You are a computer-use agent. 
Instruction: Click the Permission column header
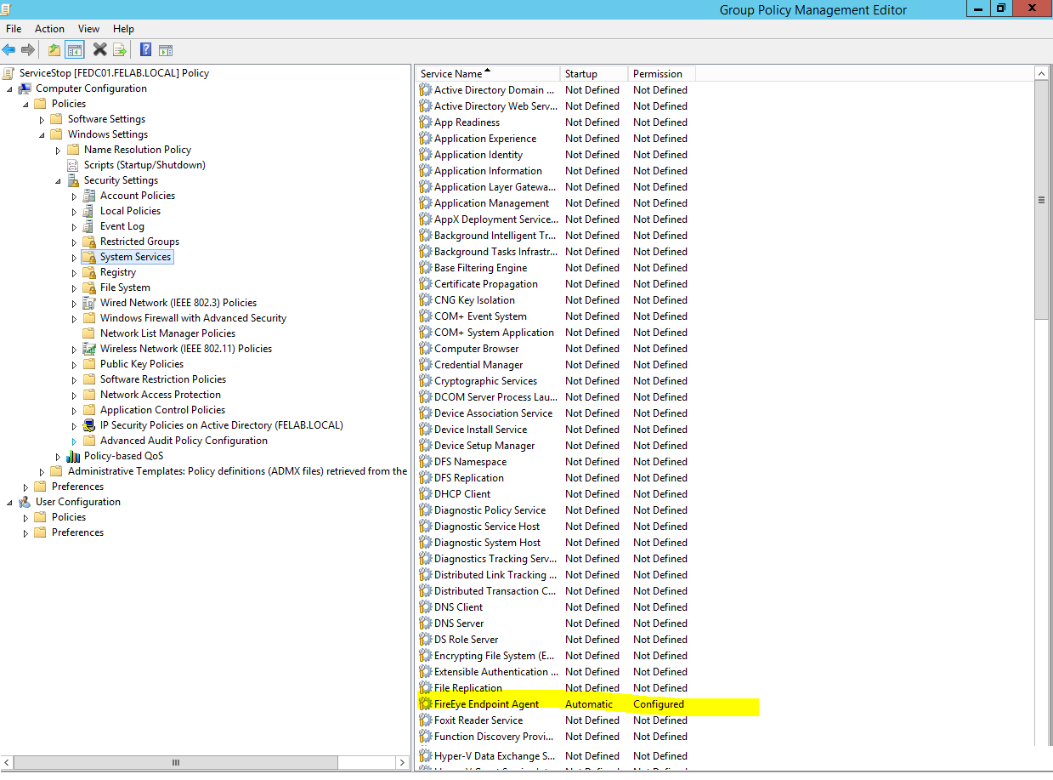tap(661, 74)
